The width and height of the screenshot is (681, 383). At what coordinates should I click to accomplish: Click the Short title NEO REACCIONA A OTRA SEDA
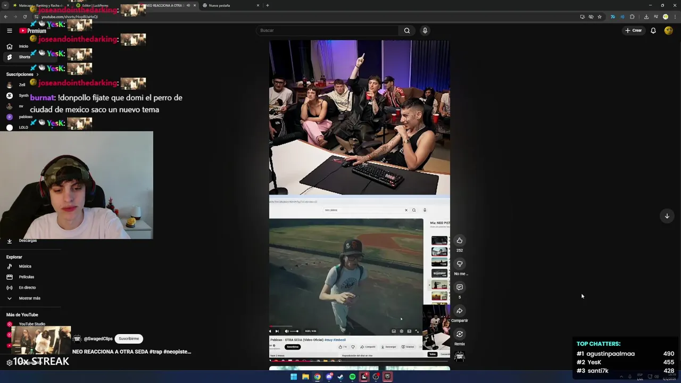click(x=131, y=352)
